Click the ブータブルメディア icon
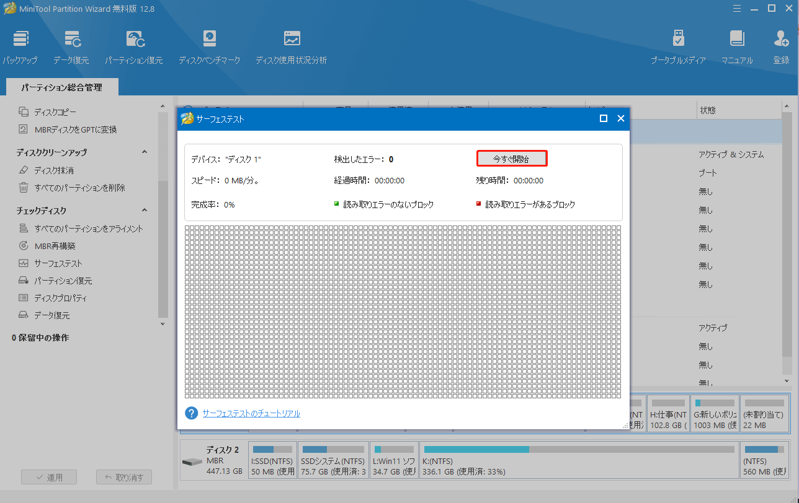The width and height of the screenshot is (799, 503). [678, 47]
